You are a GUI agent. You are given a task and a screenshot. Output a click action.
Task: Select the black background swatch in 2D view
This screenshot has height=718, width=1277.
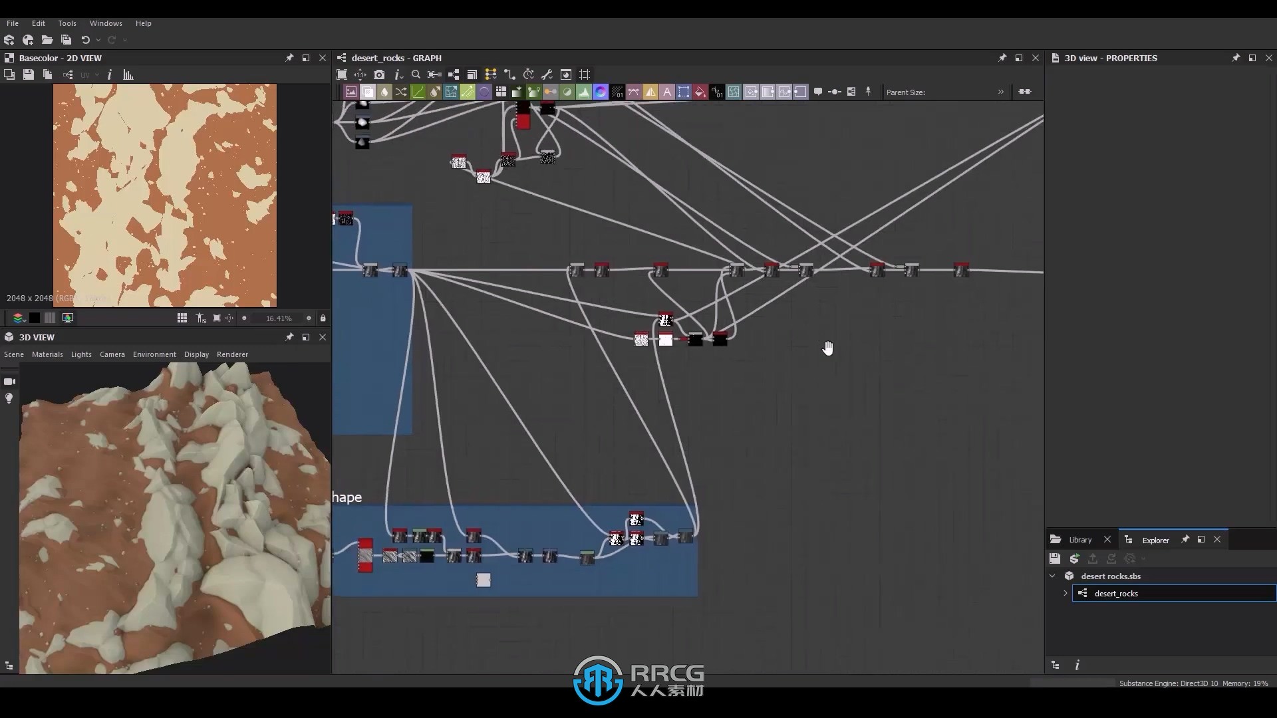34,318
